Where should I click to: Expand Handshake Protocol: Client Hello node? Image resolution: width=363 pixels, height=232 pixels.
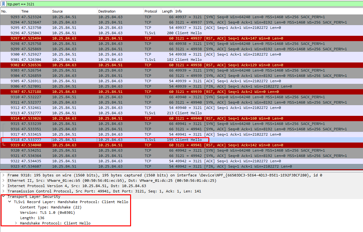16,223
